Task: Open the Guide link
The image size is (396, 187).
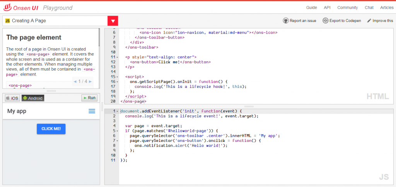Action: 311,8
